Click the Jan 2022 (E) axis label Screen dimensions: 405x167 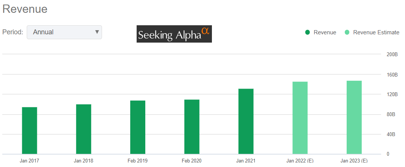pyautogui.click(x=300, y=161)
